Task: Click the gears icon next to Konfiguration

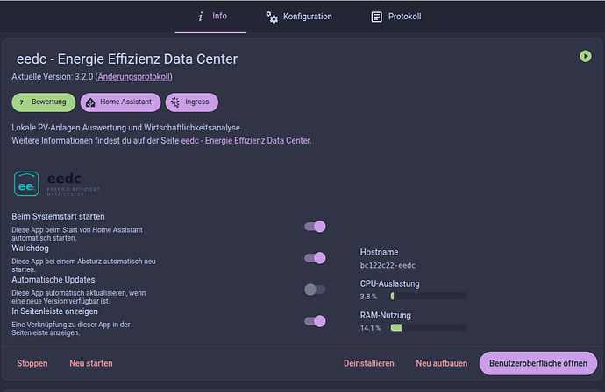Action: pyautogui.click(x=272, y=17)
